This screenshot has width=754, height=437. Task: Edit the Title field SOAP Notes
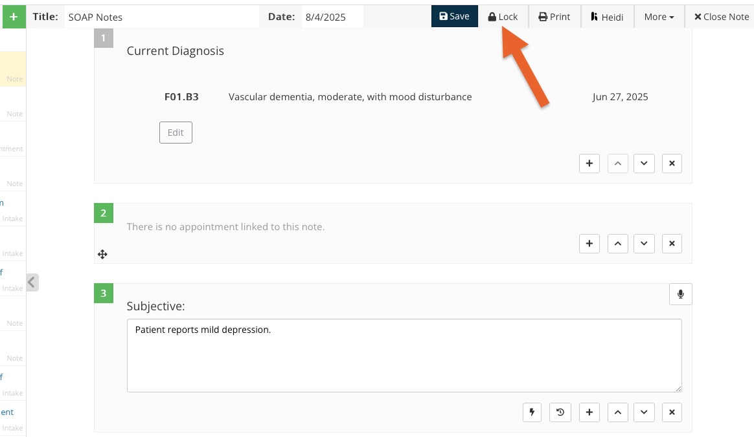click(x=161, y=17)
